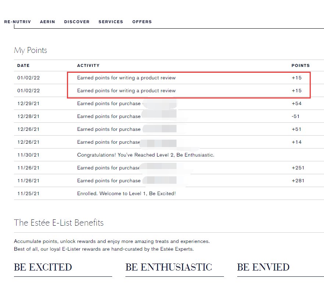Click the +251 points value
This screenshot has height=283, width=324.
tap(298, 168)
